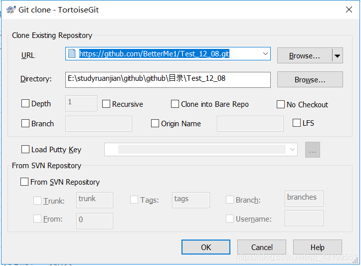Toggle the Username checkbox
The width and height of the screenshot is (361, 266).
(x=230, y=219)
